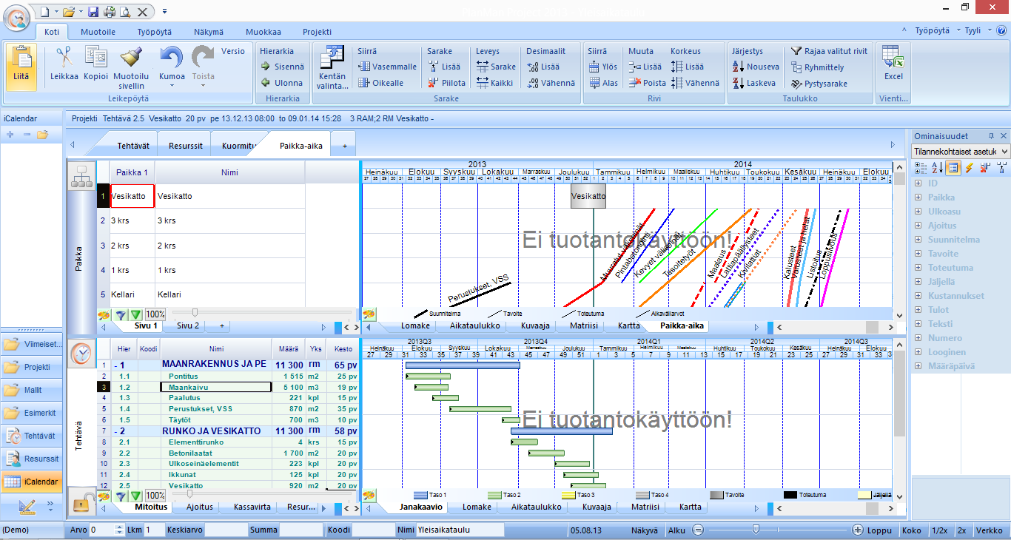Select the Sivu 2 tab
The image size is (1011, 540).
click(188, 325)
